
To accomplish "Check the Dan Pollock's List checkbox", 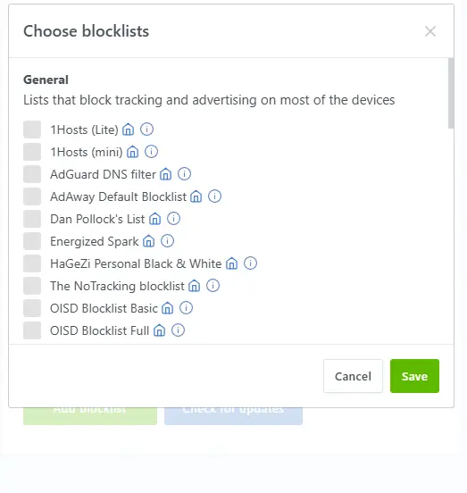I will click(x=32, y=219).
